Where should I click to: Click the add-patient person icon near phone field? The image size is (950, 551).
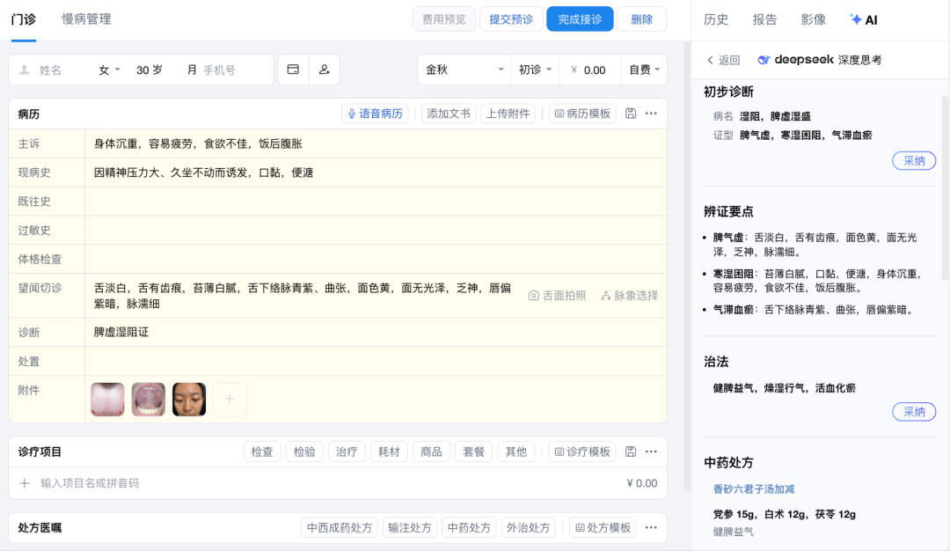323,70
